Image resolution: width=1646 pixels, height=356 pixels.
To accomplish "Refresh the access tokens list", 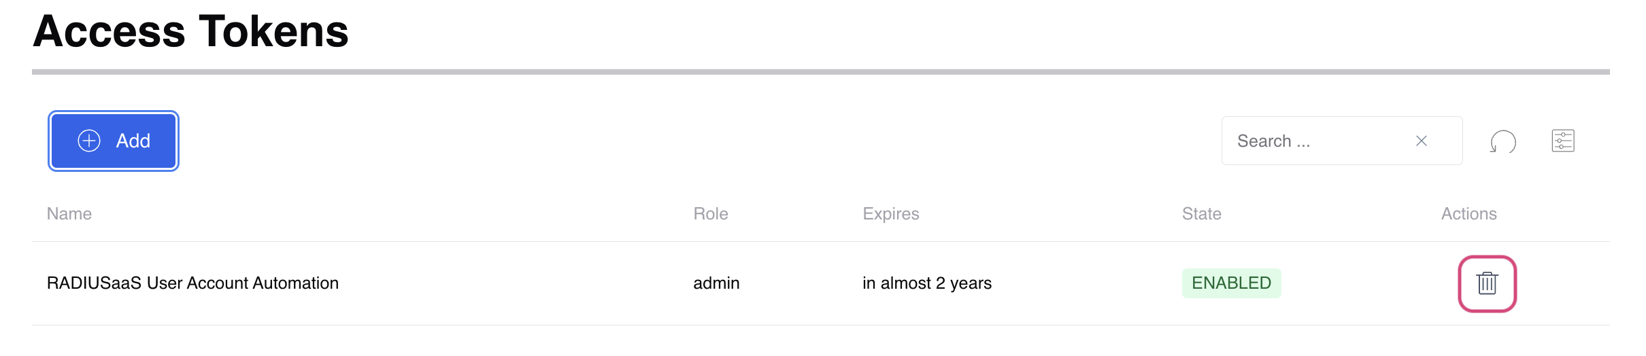I will click(x=1502, y=141).
